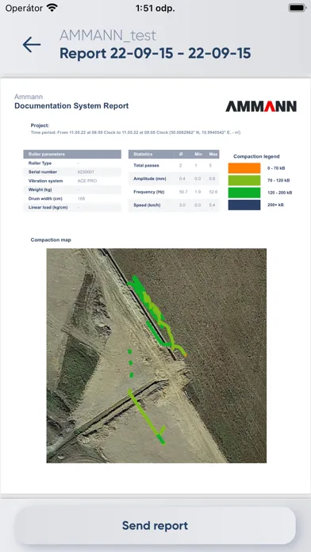Click the Send report button
The width and height of the screenshot is (311, 552).
155,525
